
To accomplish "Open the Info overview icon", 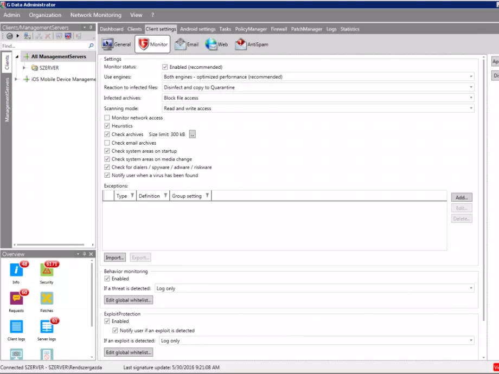I will 16,270.
